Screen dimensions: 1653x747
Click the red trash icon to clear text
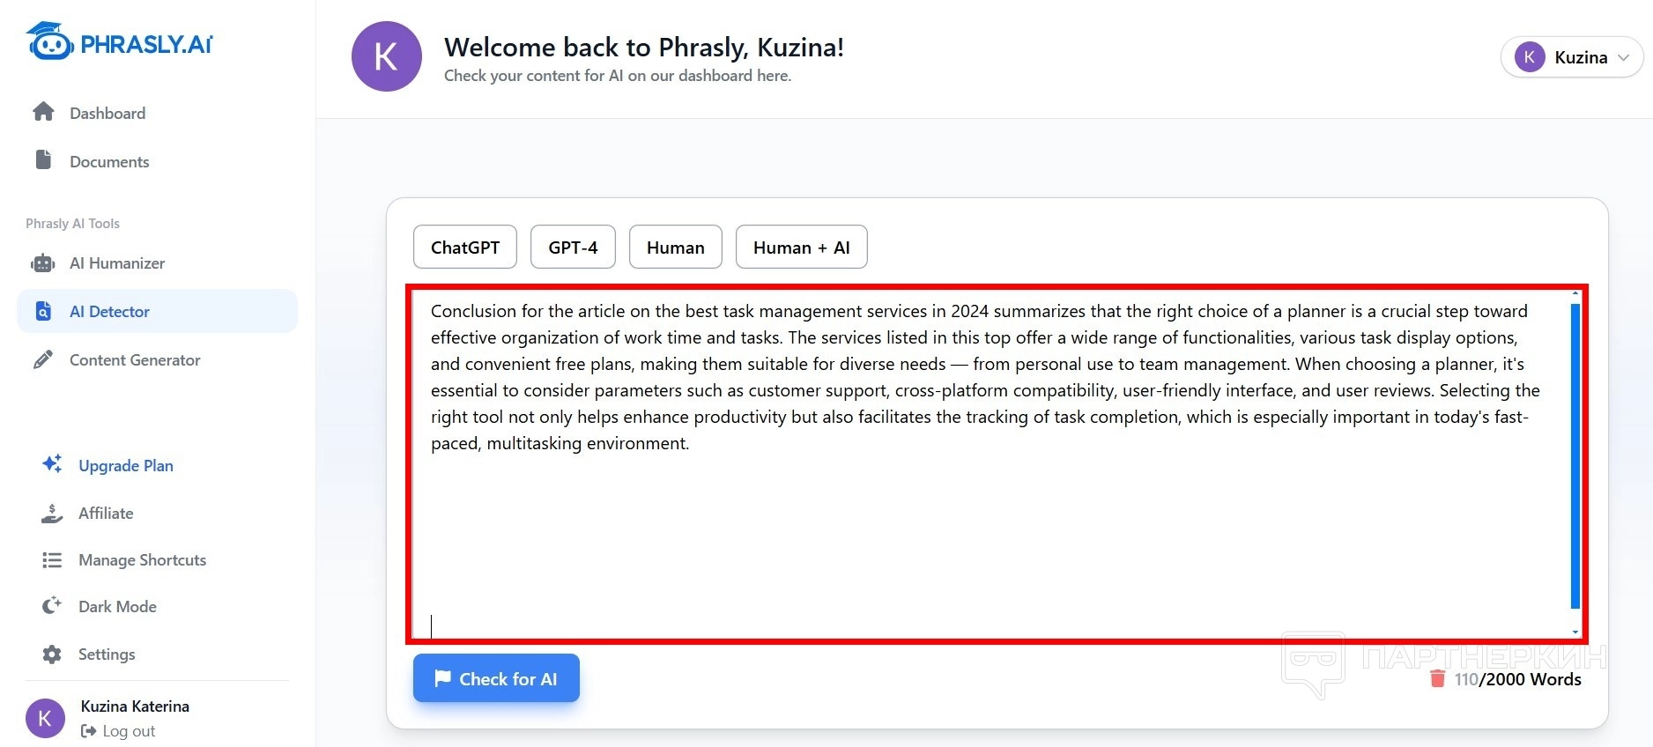(1437, 678)
